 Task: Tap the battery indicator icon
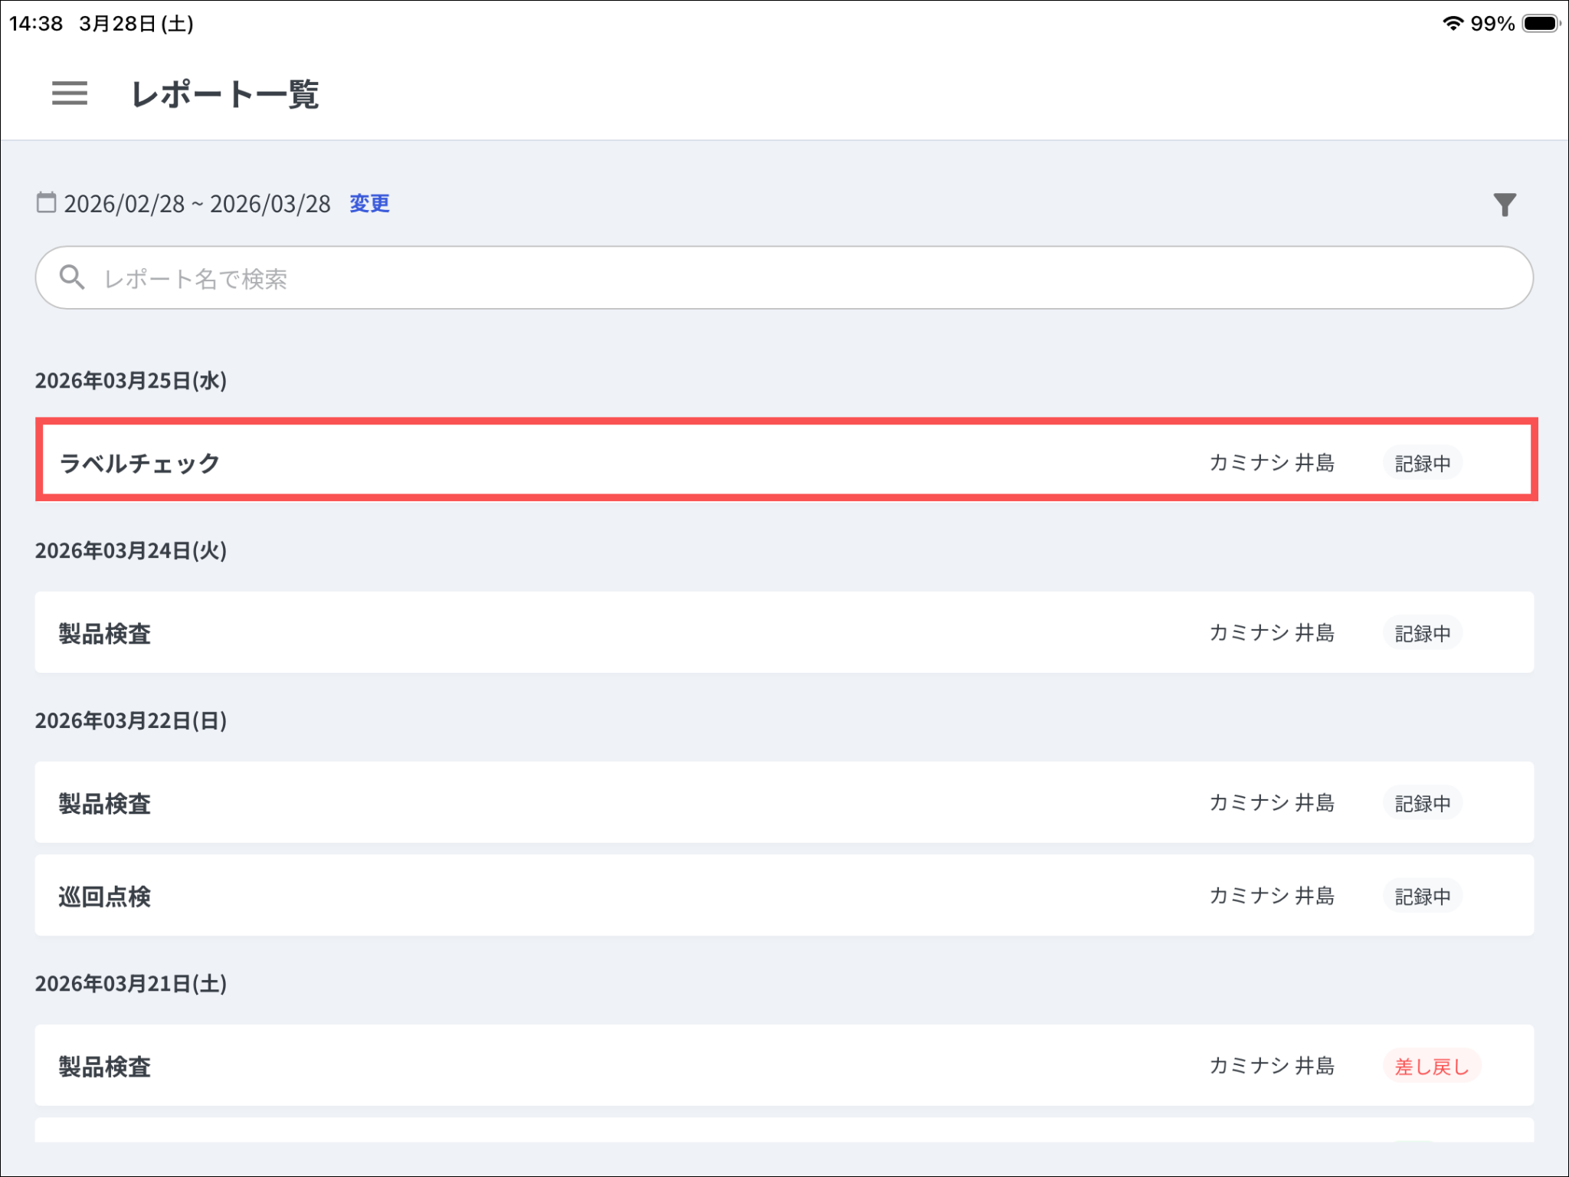[1541, 23]
